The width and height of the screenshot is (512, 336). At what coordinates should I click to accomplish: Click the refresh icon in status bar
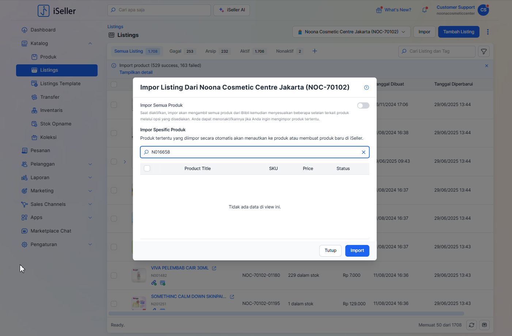pos(472,325)
